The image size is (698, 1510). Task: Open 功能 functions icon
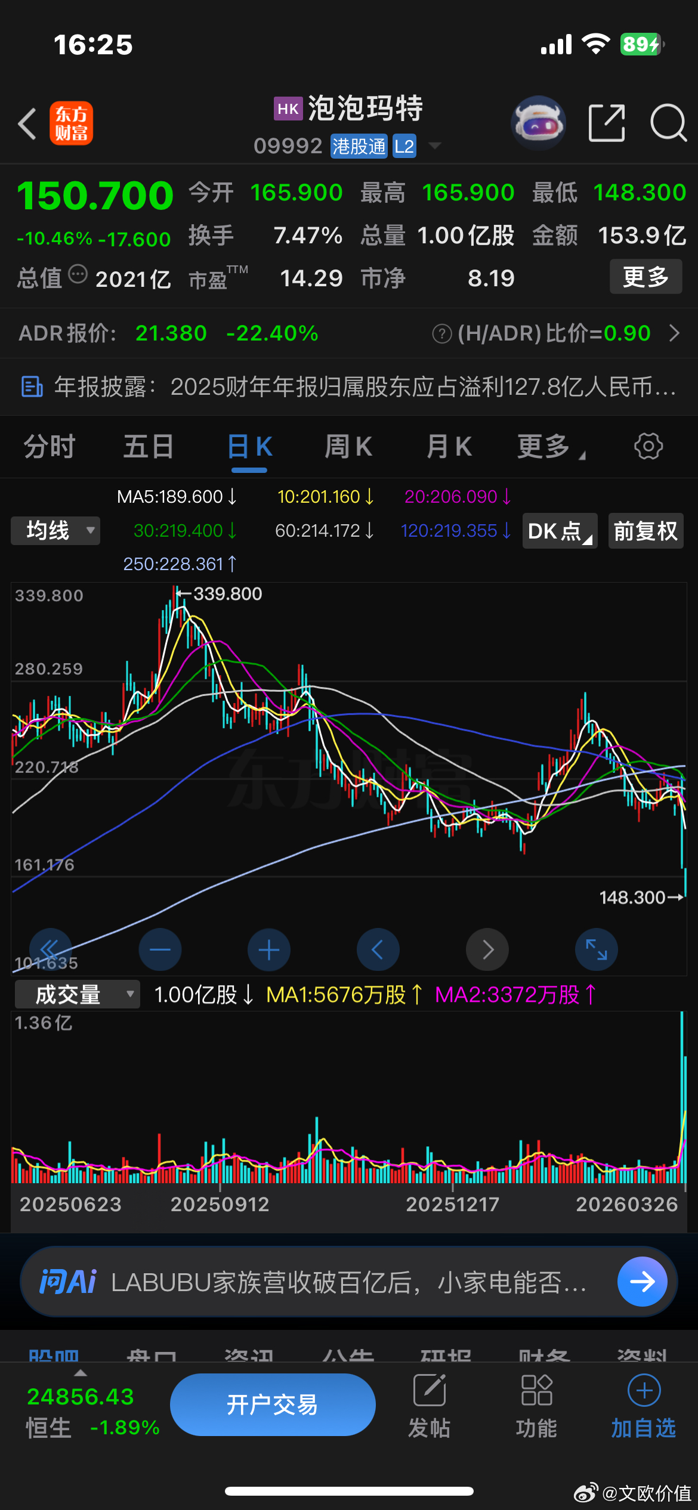(x=537, y=1390)
